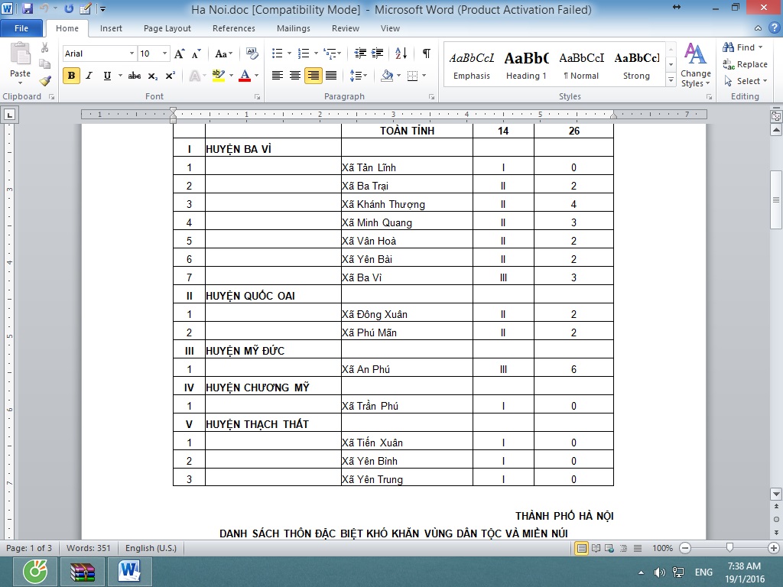The width and height of the screenshot is (783, 587).
Task: Apply strikethrough formatting icon
Action: point(135,76)
